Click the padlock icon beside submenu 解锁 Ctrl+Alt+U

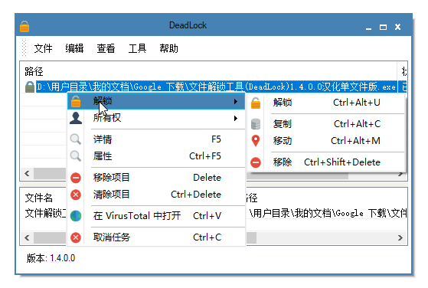point(256,103)
